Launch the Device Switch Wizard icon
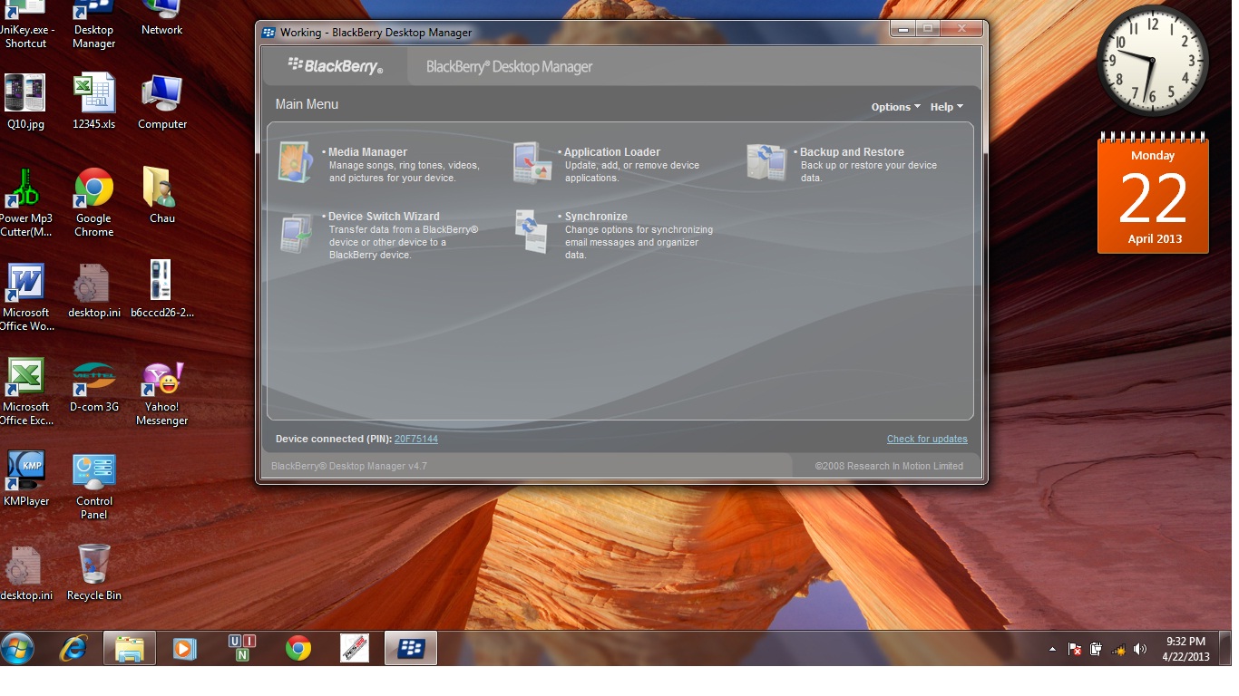 click(296, 233)
